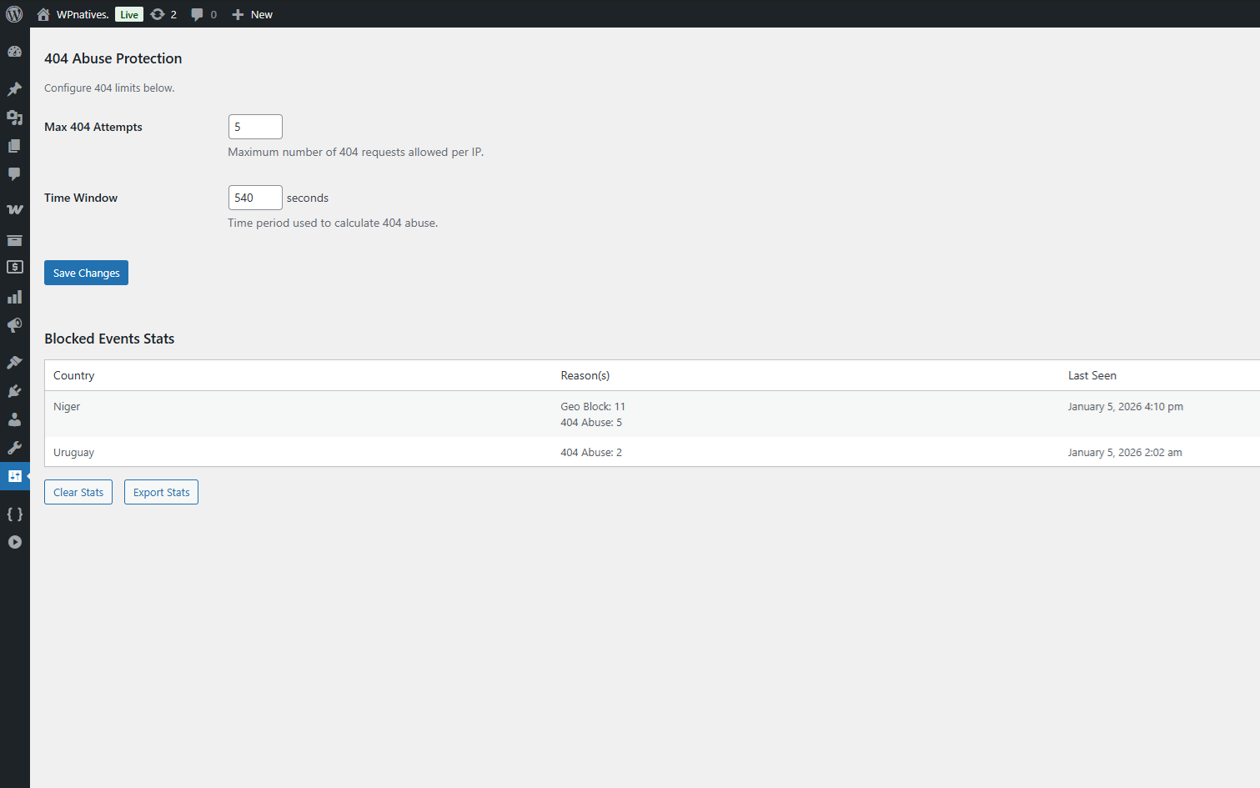Open comments bubble in admin bar
Screen dimensions: 1260x788
197,14
